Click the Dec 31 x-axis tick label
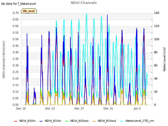The width and height of the screenshot is (168, 126). (x=108, y=108)
